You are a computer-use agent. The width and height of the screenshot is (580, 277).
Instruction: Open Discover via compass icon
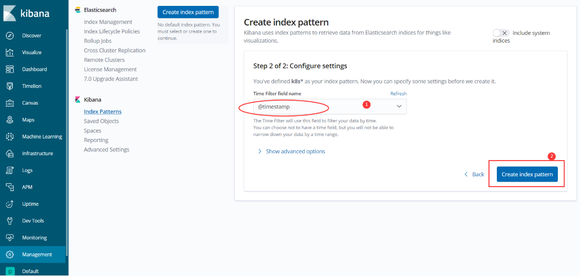(x=10, y=35)
